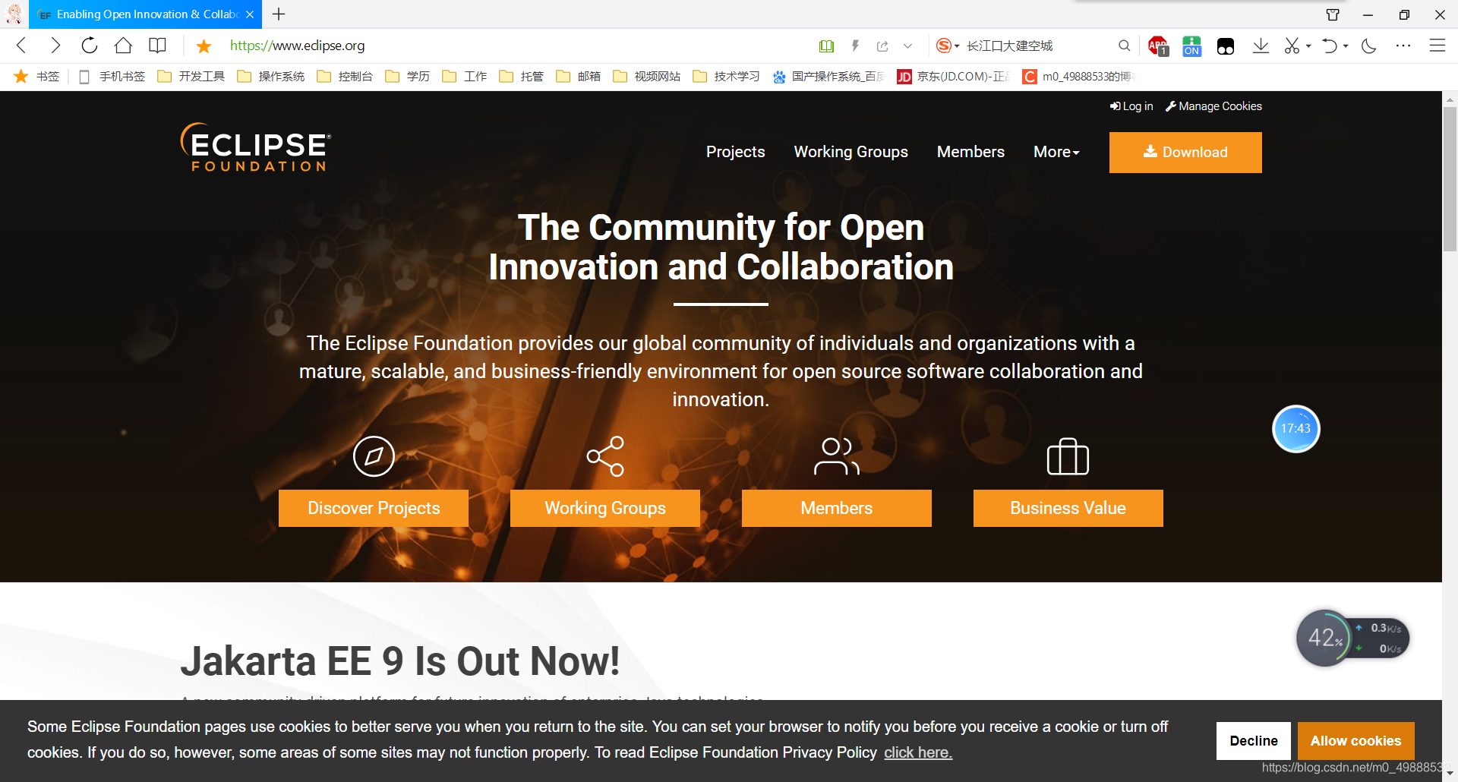Expand the More navigation dropdown
Screen dimensions: 1458x782
tap(1056, 152)
